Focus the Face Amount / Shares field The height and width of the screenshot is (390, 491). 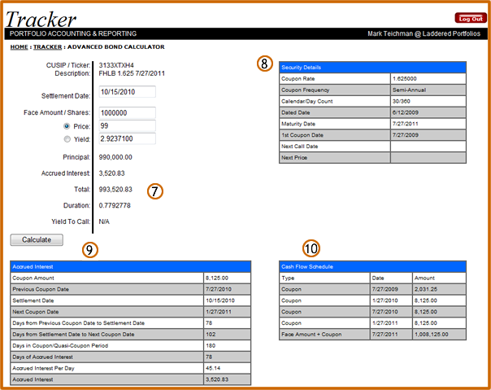pyautogui.click(x=127, y=112)
